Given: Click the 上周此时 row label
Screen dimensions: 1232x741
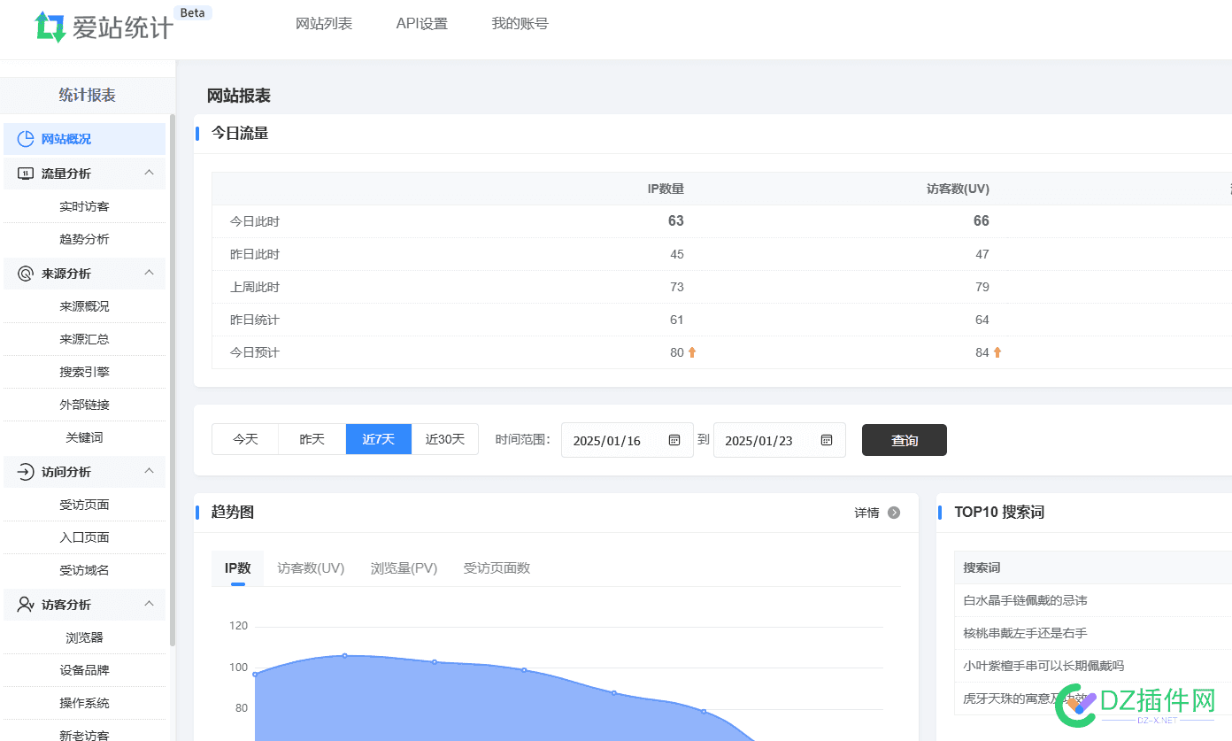Looking at the screenshot, I should pyautogui.click(x=255, y=287).
